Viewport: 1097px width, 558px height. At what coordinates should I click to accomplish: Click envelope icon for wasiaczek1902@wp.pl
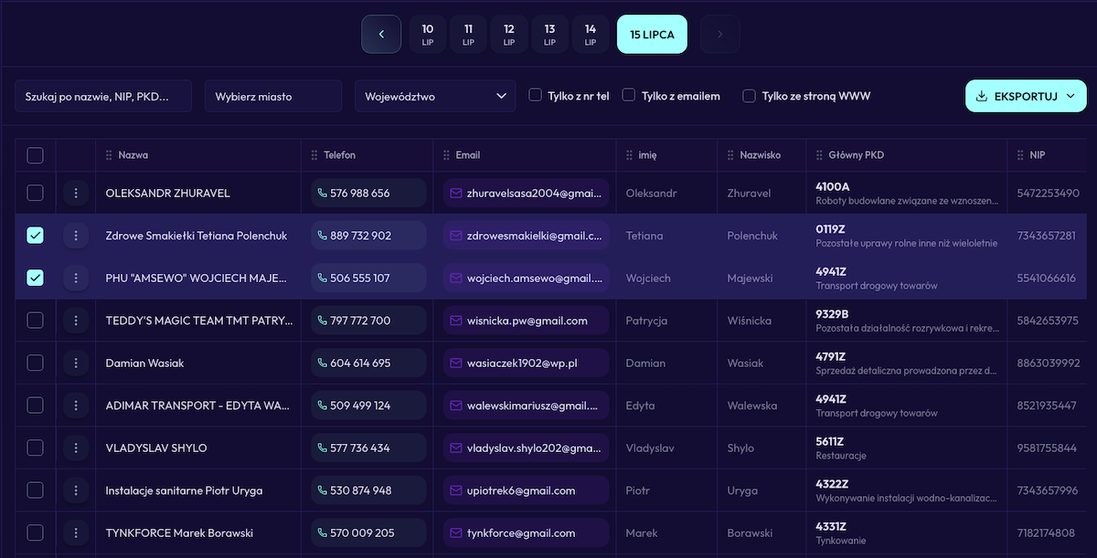coord(456,363)
